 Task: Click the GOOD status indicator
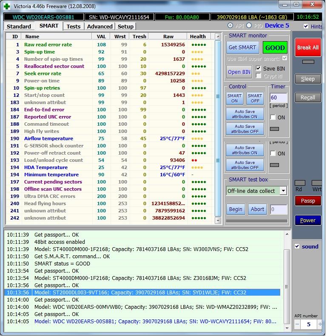(x=275, y=48)
